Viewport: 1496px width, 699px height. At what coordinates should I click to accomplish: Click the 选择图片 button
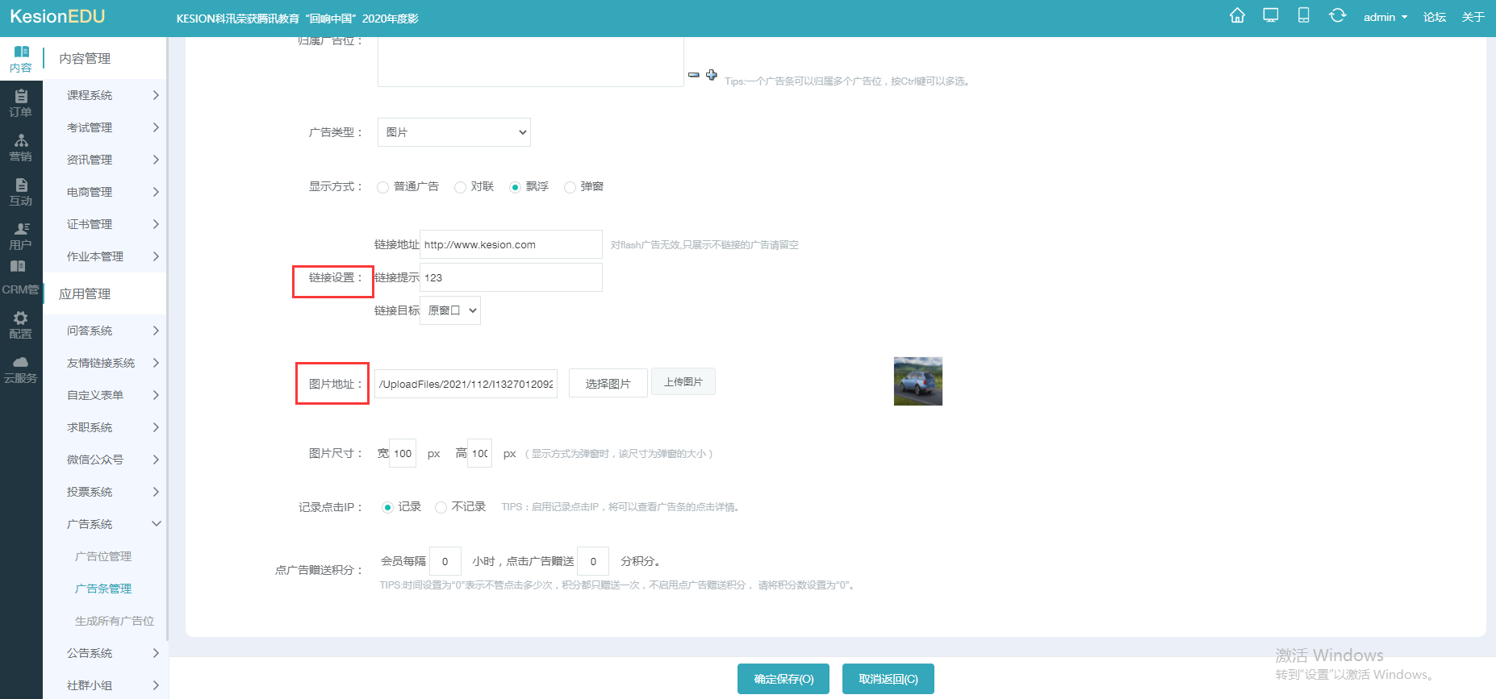coord(608,384)
